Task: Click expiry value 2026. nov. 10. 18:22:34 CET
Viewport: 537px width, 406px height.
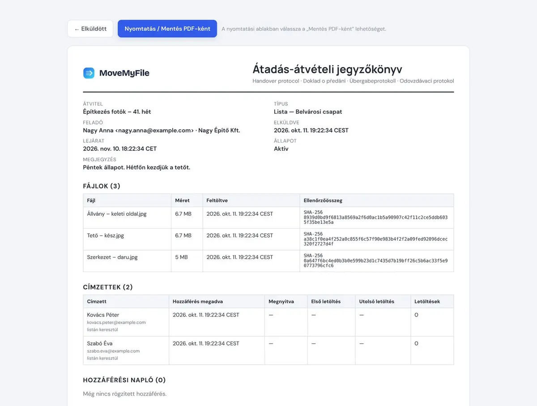Action: [120, 149]
